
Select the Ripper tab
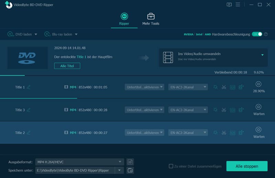click(x=124, y=19)
